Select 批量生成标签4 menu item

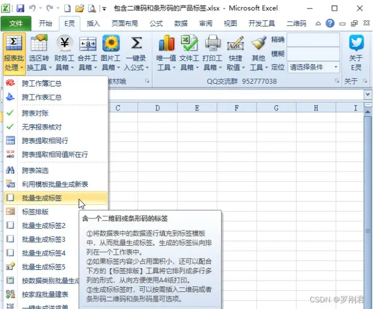tap(41, 253)
